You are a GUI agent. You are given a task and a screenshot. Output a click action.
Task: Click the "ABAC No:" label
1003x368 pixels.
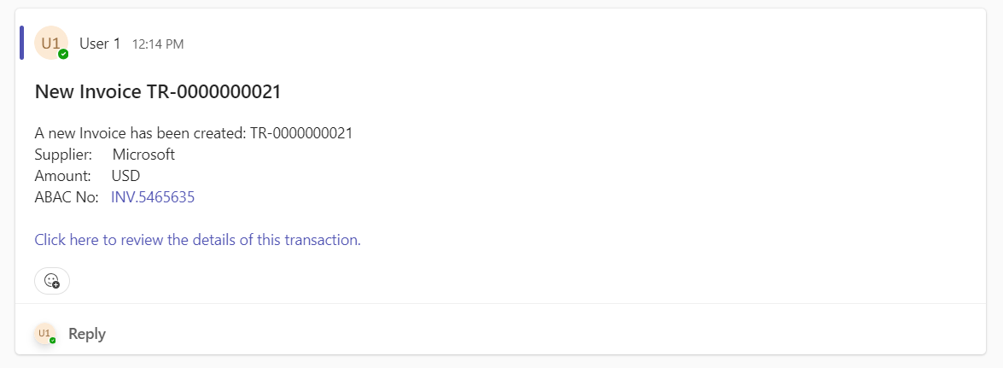(67, 197)
